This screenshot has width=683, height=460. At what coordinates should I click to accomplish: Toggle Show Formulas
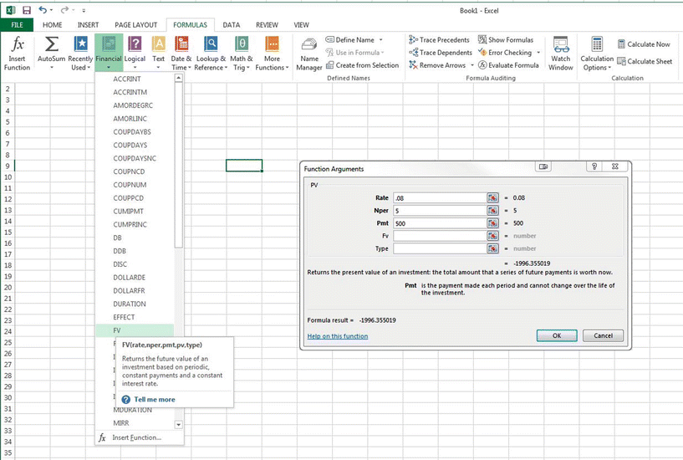[506, 39]
